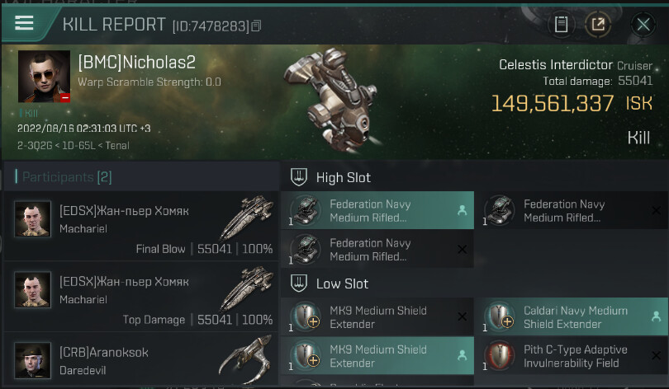The height and width of the screenshot is (389, 669).
Task: Click the Aranoksok Daredevil participant entry
Action: [140, 360]
